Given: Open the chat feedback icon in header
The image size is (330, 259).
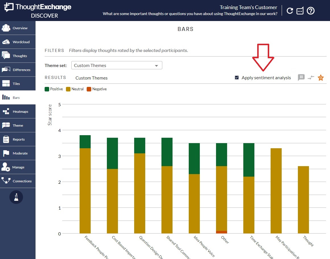Looking at the screenshot, I should point(300,11).
